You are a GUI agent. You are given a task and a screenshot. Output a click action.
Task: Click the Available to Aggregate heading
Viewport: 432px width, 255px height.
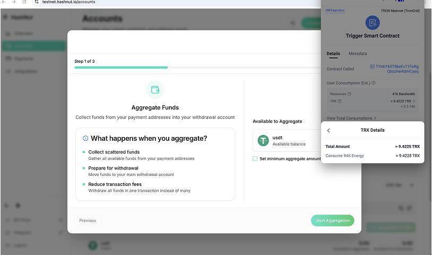(x=278, y=121)
